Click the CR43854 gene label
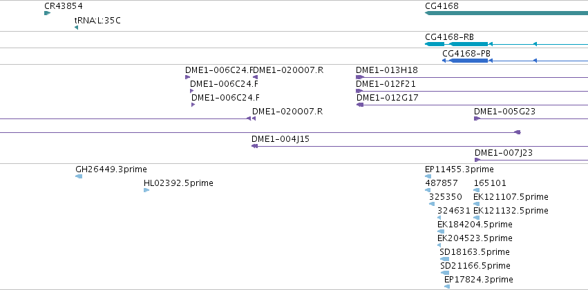This screenshot has width=588, height=290. (x=64, y=6)
